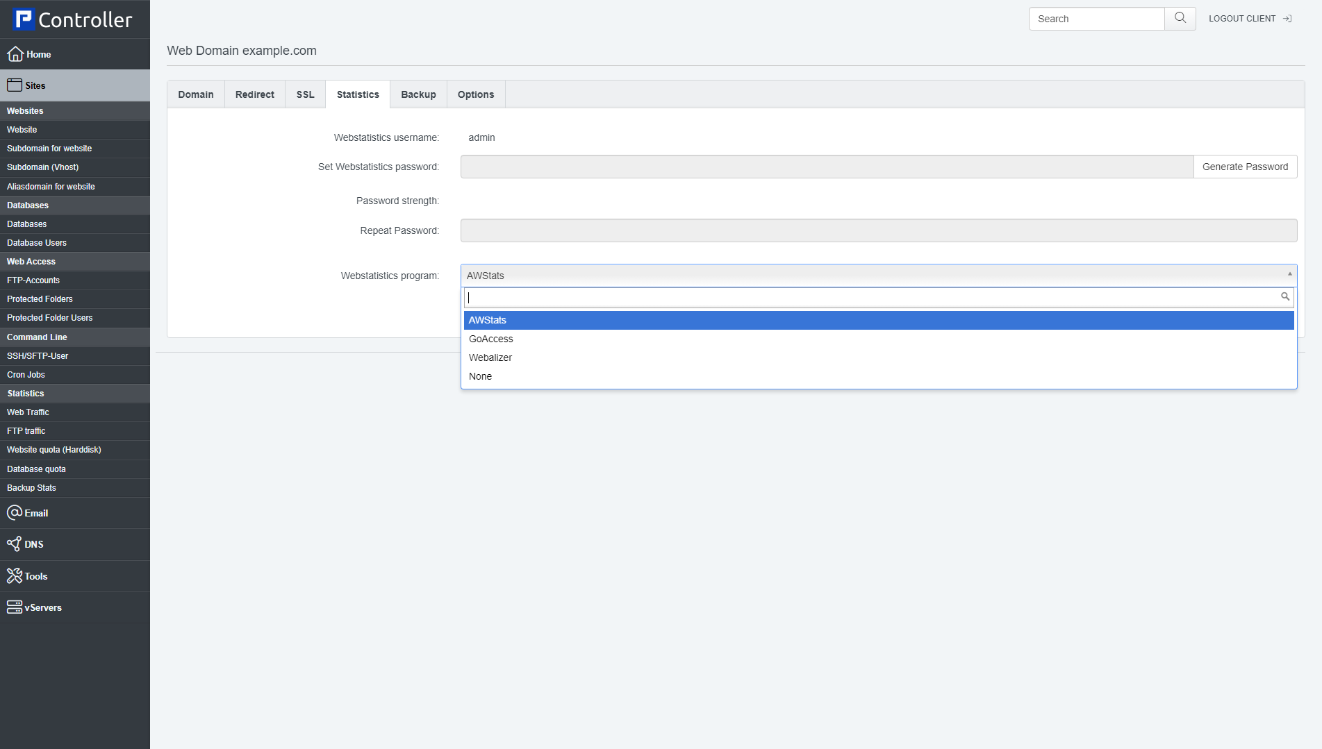Open the vServers module icon
Screen dimensions: 1322x749
[x=15, y=607]
